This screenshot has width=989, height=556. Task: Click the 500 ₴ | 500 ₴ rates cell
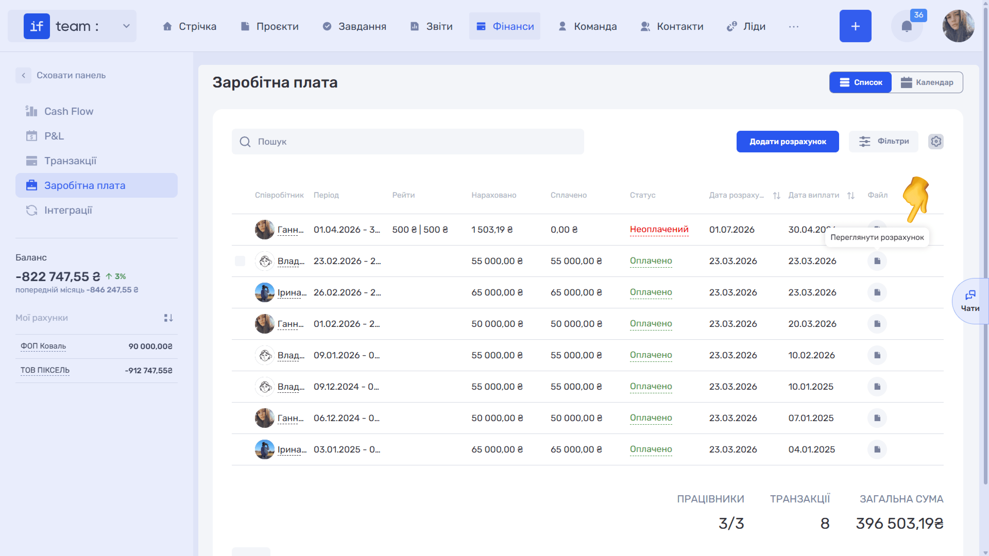420,229
